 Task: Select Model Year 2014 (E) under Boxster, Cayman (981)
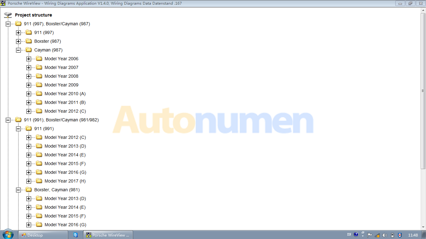point(65,207)
